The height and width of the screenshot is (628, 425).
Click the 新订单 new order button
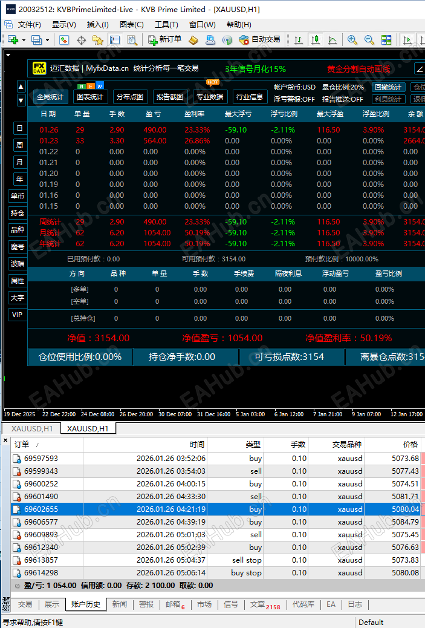(164, 39)
